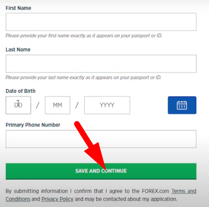
Task: Click the last name passport hint text
Action: click(x=83, y=78)
